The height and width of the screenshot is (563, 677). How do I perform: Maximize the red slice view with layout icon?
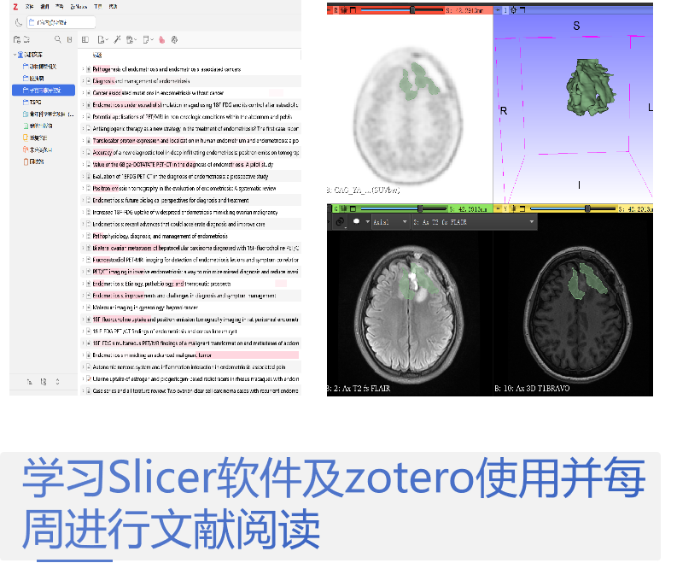[x=353, y=9]
